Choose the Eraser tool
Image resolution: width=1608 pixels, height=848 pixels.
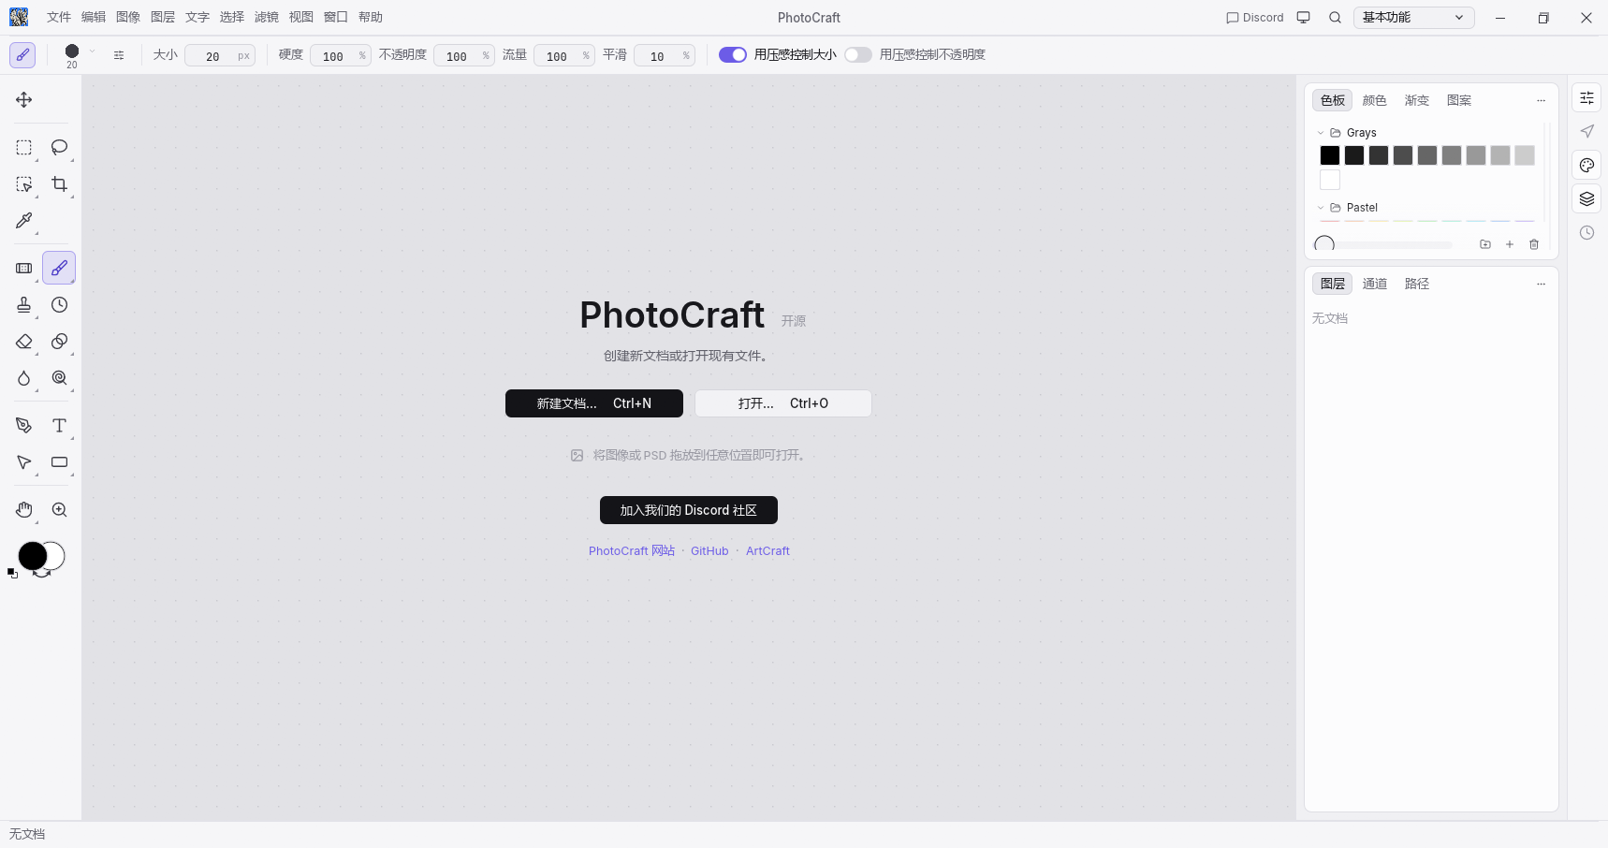(24, 342)
